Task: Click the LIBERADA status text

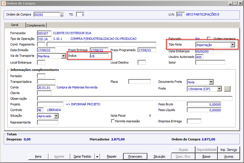Action: pyautogui.click(x=54, y=110)
